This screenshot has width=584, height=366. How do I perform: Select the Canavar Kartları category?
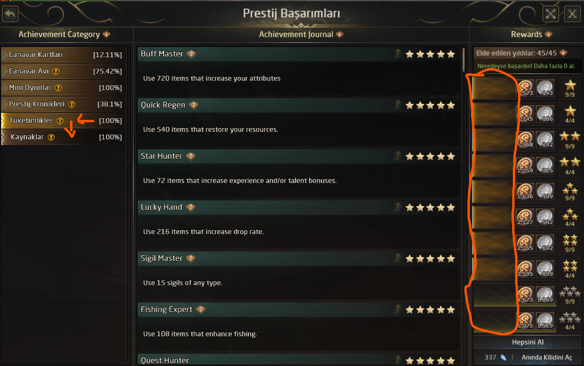[65, 55]
